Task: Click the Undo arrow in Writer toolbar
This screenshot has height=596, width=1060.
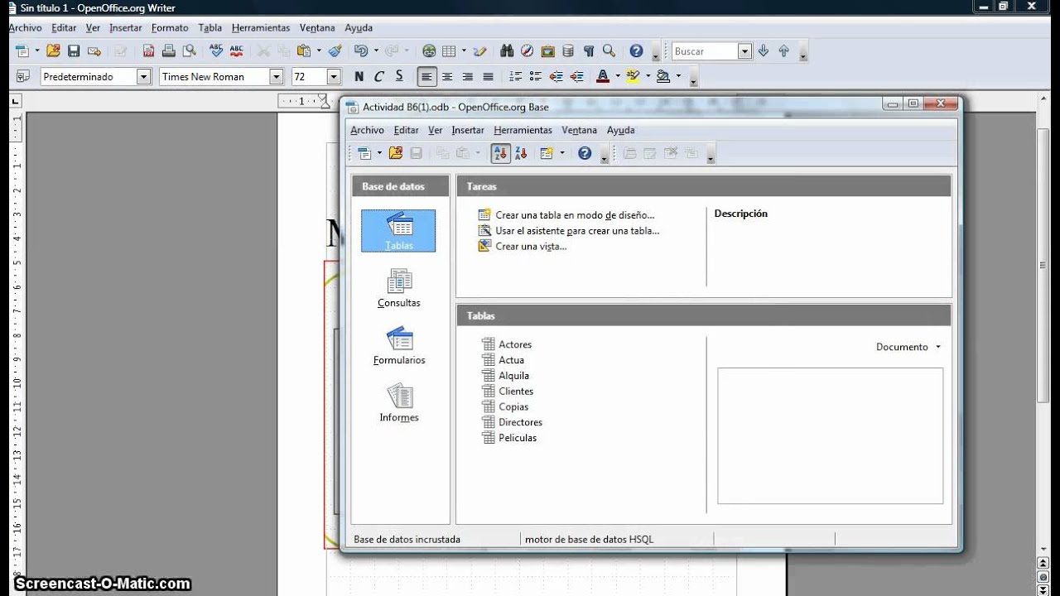Action: click(360, 50)
